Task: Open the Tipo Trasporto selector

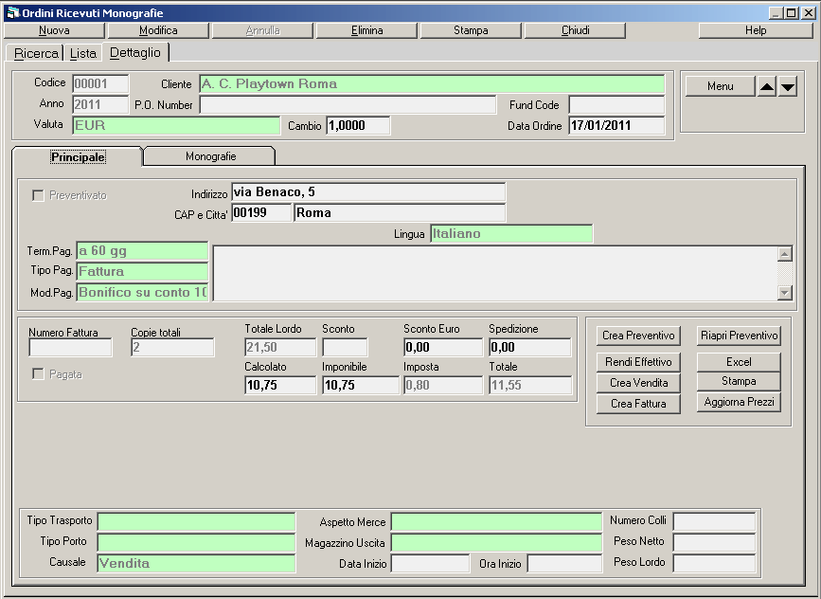Action: (196, 522)
